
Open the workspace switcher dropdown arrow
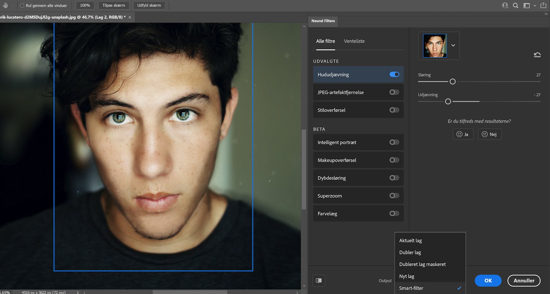(535, 5)
